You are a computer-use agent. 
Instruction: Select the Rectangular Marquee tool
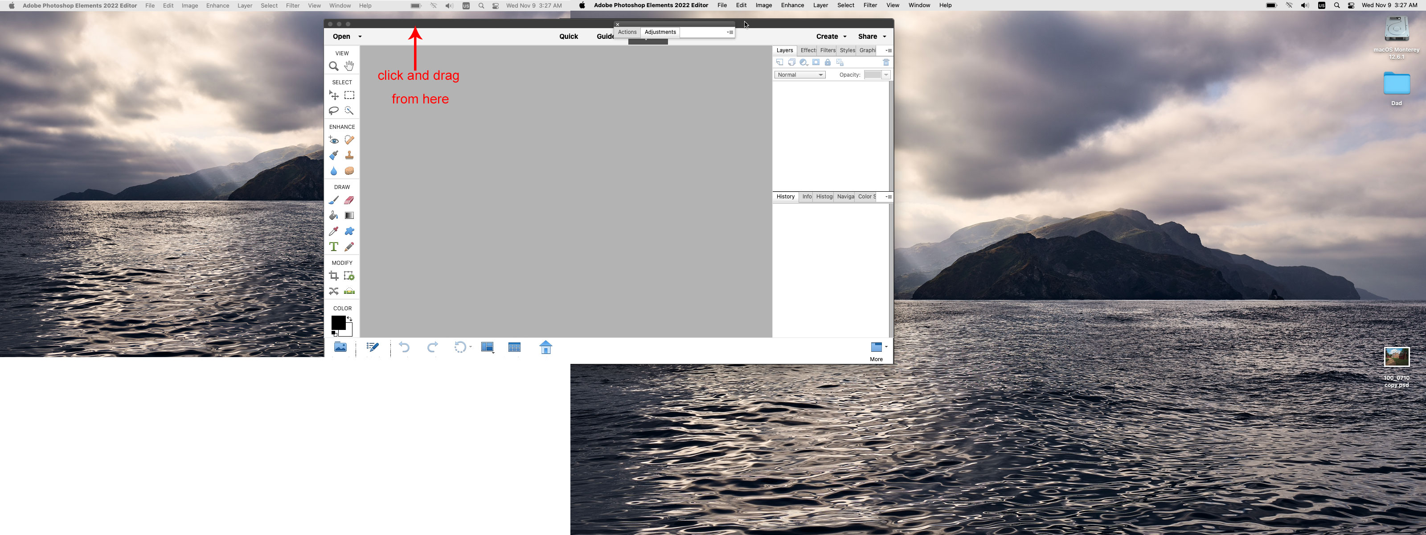349,95
